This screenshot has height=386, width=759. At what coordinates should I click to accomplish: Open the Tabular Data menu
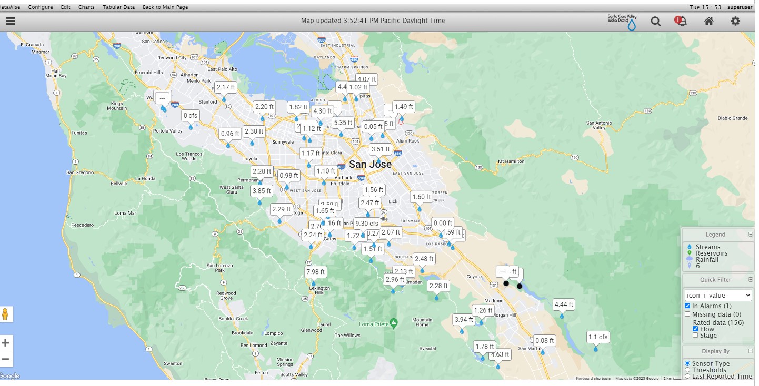click(118, 7)
